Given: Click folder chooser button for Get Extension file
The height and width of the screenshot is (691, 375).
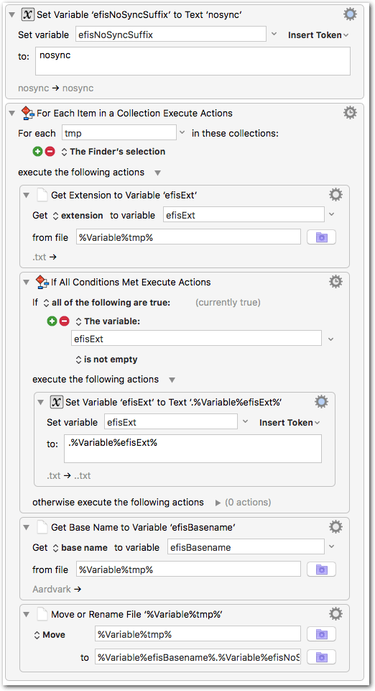Looking at the screenshot, I should (321, 237).
